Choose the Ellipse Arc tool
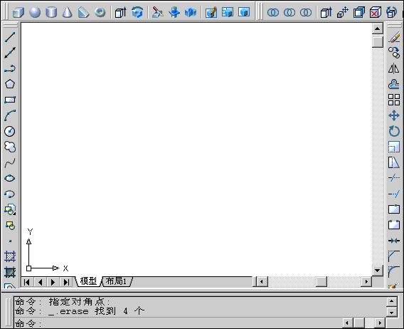 [x=10, y=194]
